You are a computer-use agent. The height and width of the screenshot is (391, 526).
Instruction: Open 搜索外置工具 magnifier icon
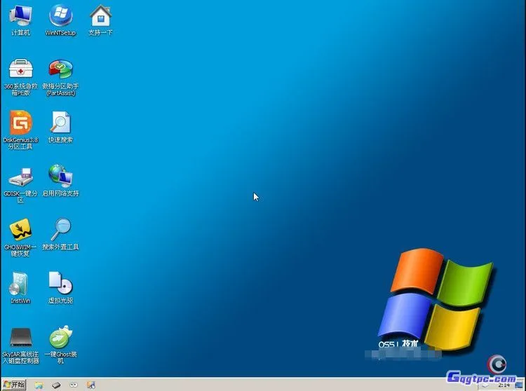(x=60, y=229)
